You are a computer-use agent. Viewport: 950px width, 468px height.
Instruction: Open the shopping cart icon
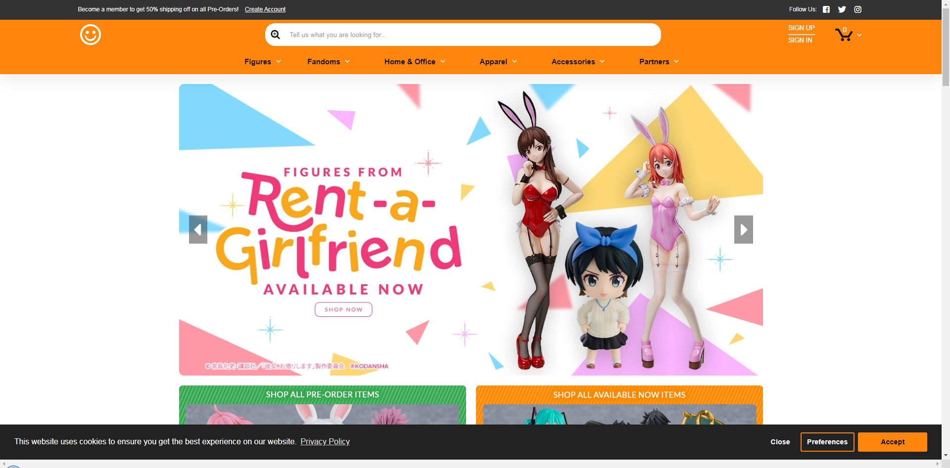pos(843,35)
